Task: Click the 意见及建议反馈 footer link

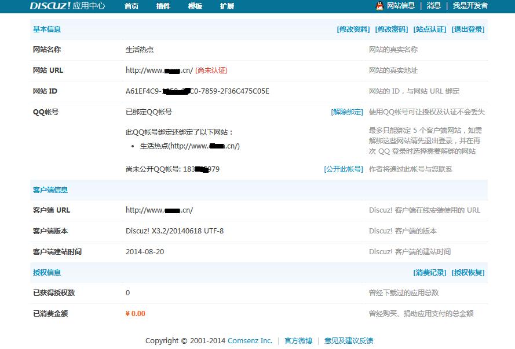Action: tap(349, 341)
